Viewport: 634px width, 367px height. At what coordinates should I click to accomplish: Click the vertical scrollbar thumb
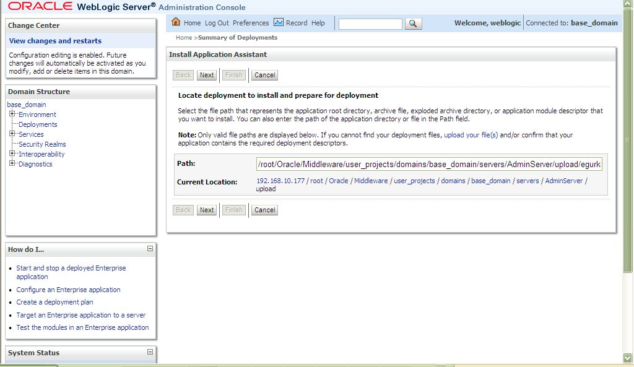pyautogui.click(x=628, y=140)
